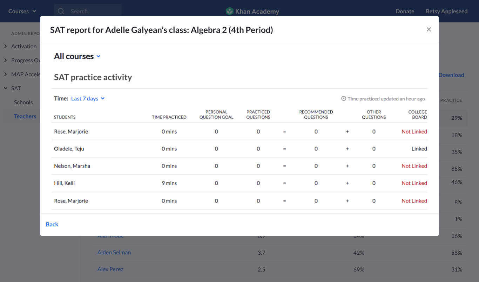Click the Donate link in header
This screenshot has width=479, height=282.
tap(405, 11)
